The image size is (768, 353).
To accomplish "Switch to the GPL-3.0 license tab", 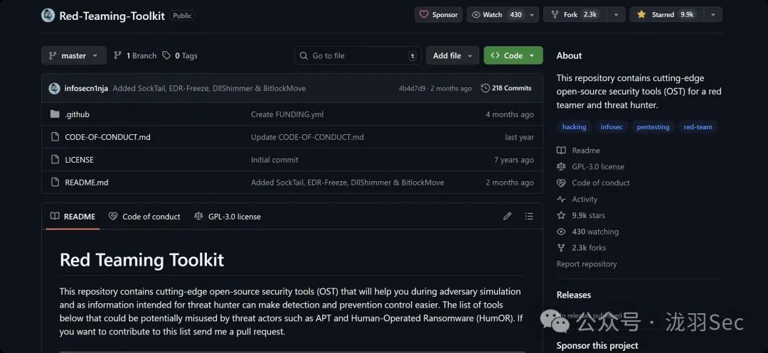I will tap(228, 217).
